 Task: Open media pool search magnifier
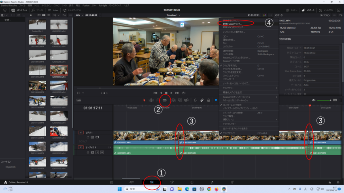[x=55, y=15]
